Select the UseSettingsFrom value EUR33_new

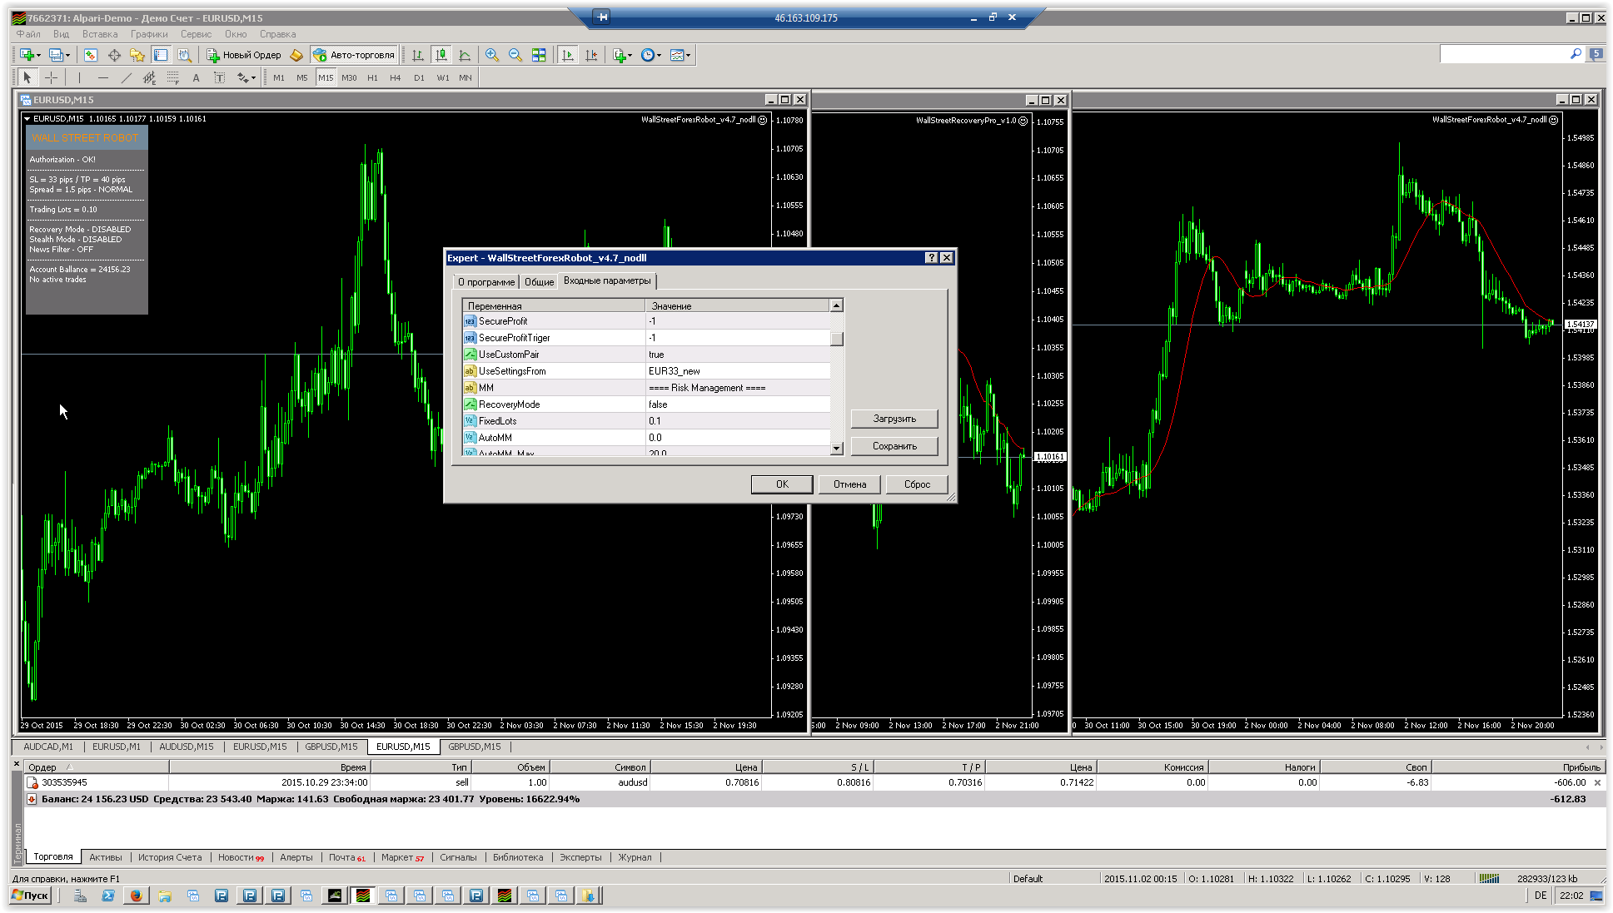pos(738,371)
